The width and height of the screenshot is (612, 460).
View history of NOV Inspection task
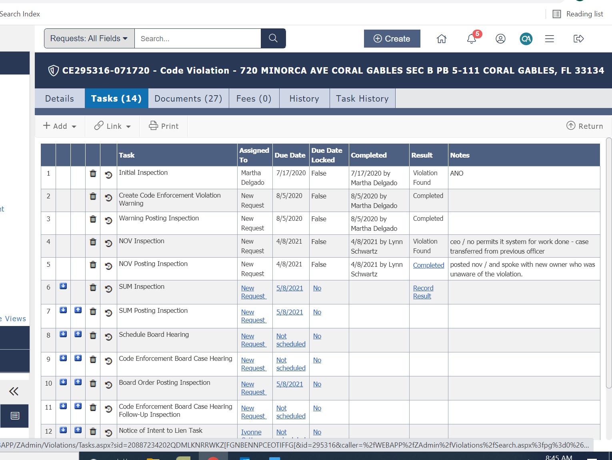point(108,243)
